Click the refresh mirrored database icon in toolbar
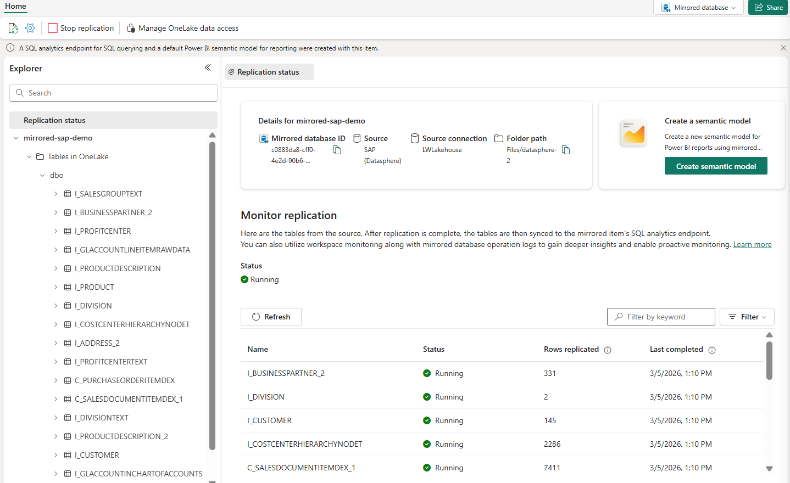The height and width of the screenshot is (483, 790). [x=13, y=27]
